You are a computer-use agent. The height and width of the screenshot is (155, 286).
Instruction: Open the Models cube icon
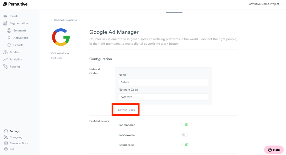(x=5, y=52)
